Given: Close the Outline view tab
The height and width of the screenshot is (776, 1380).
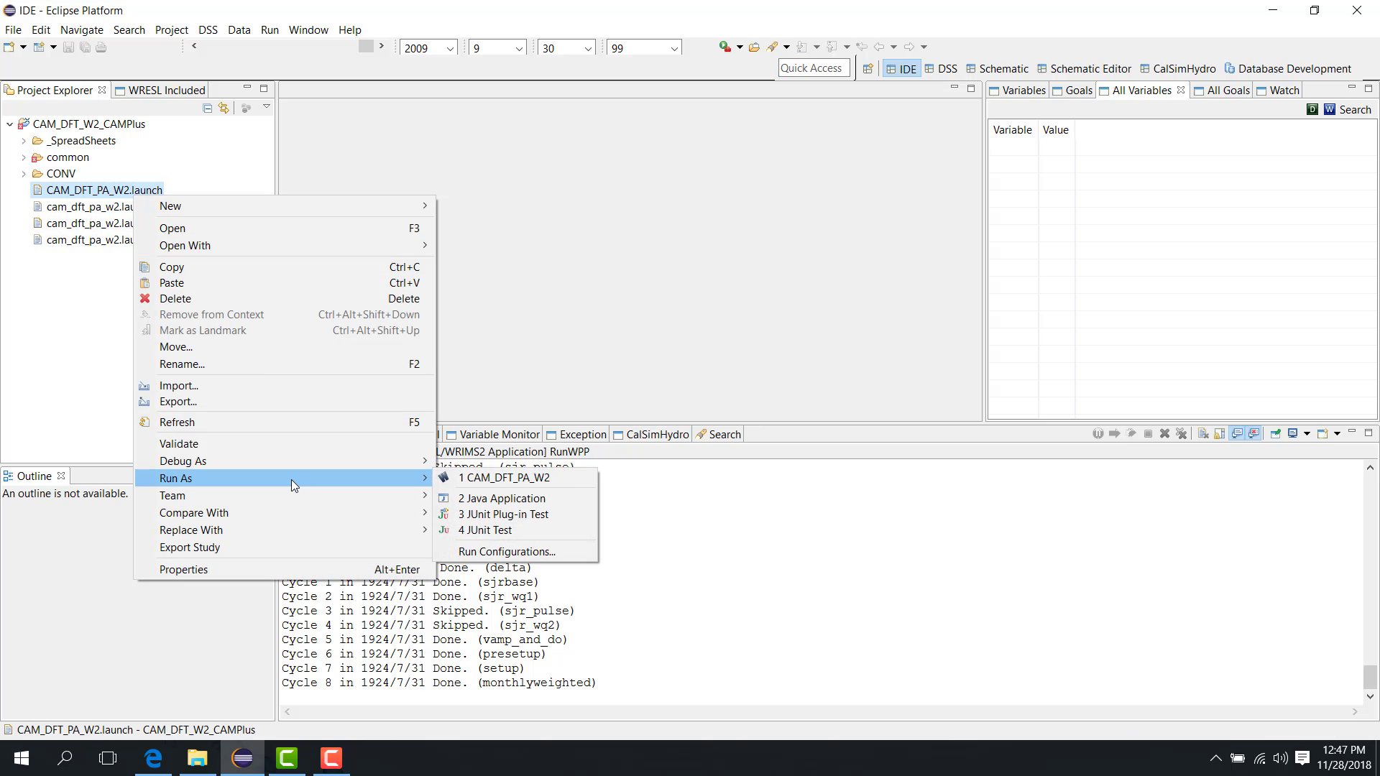Looking at the screenshot, I should pos(61,476).
